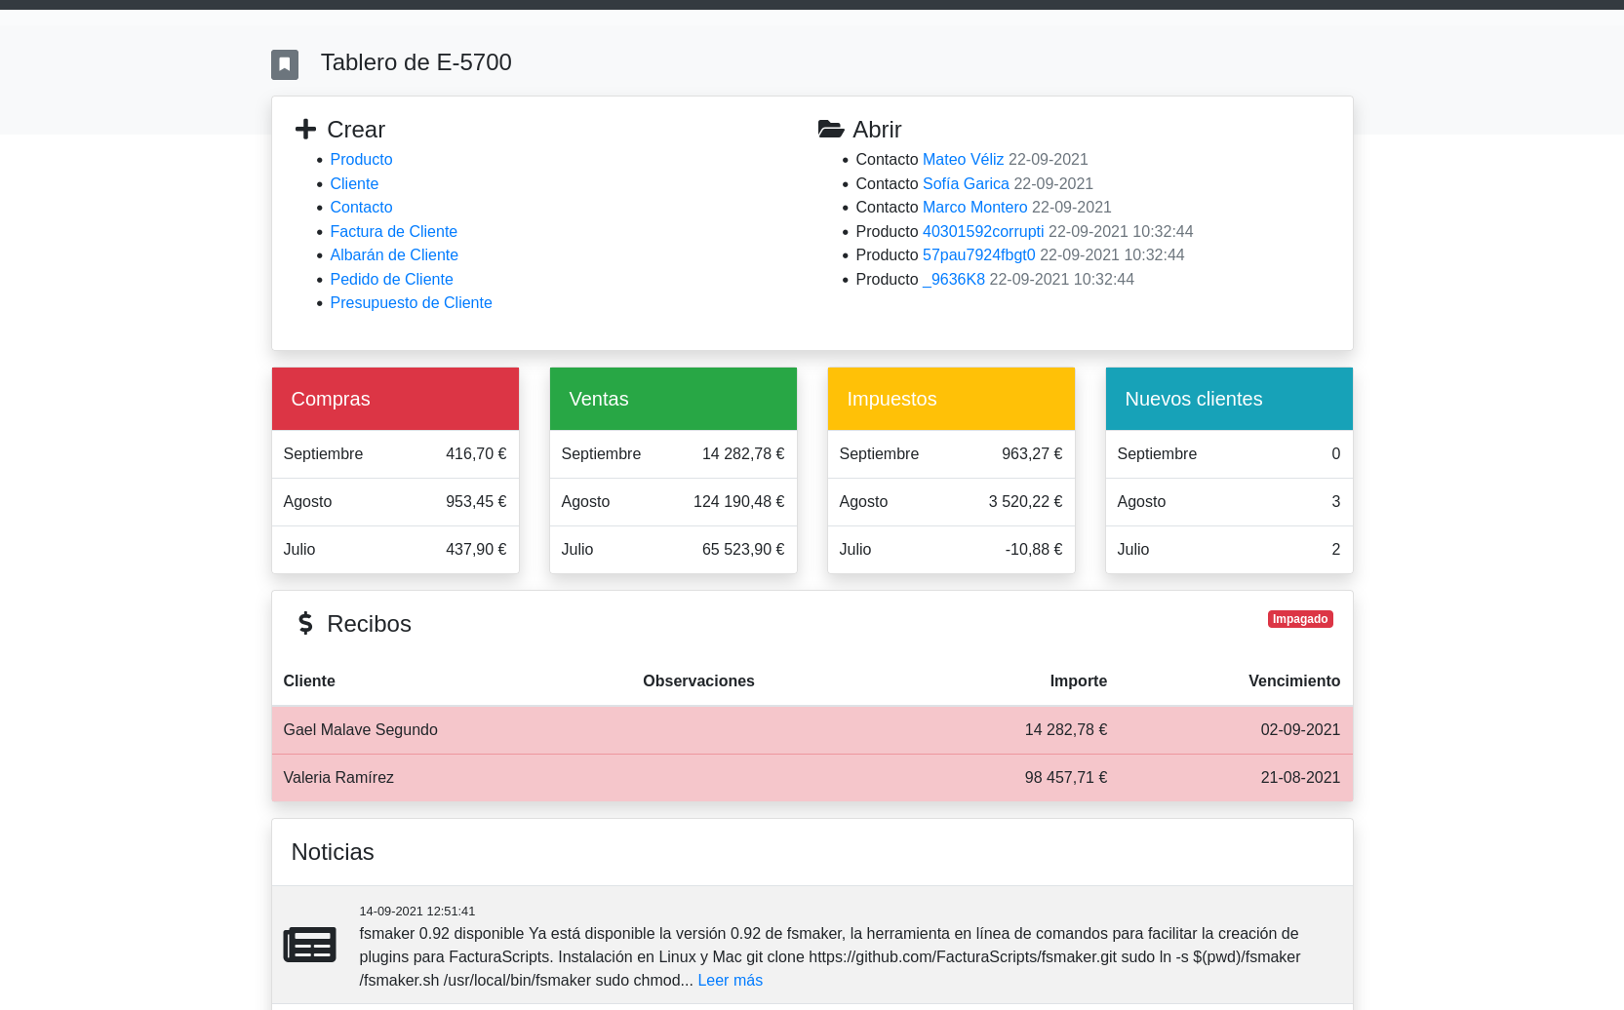Image resolution: width=1624 pixels, height=1010 pixels.
Task: Open Presupuesto de Cliente link
Action: [x=411, y=302]
